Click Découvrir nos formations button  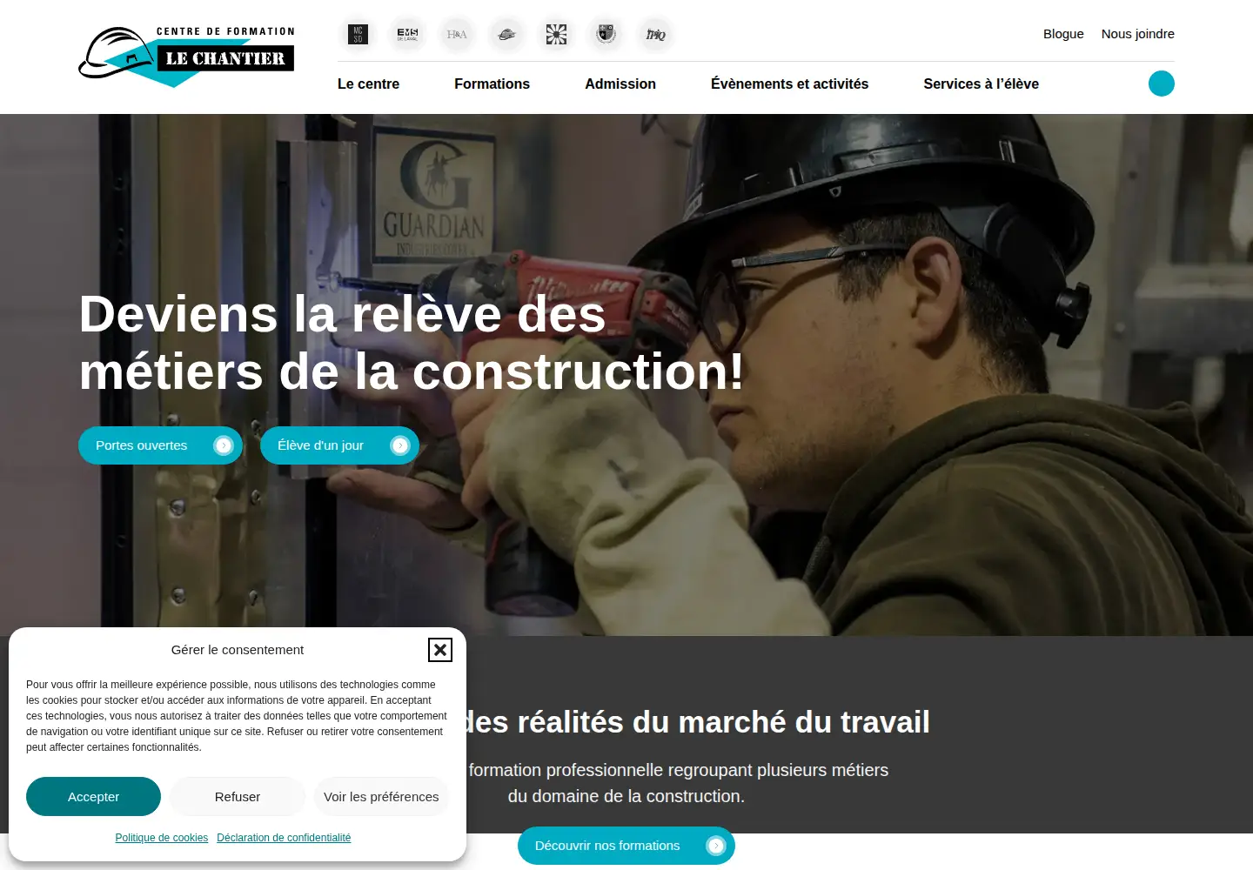click(626, 846)
